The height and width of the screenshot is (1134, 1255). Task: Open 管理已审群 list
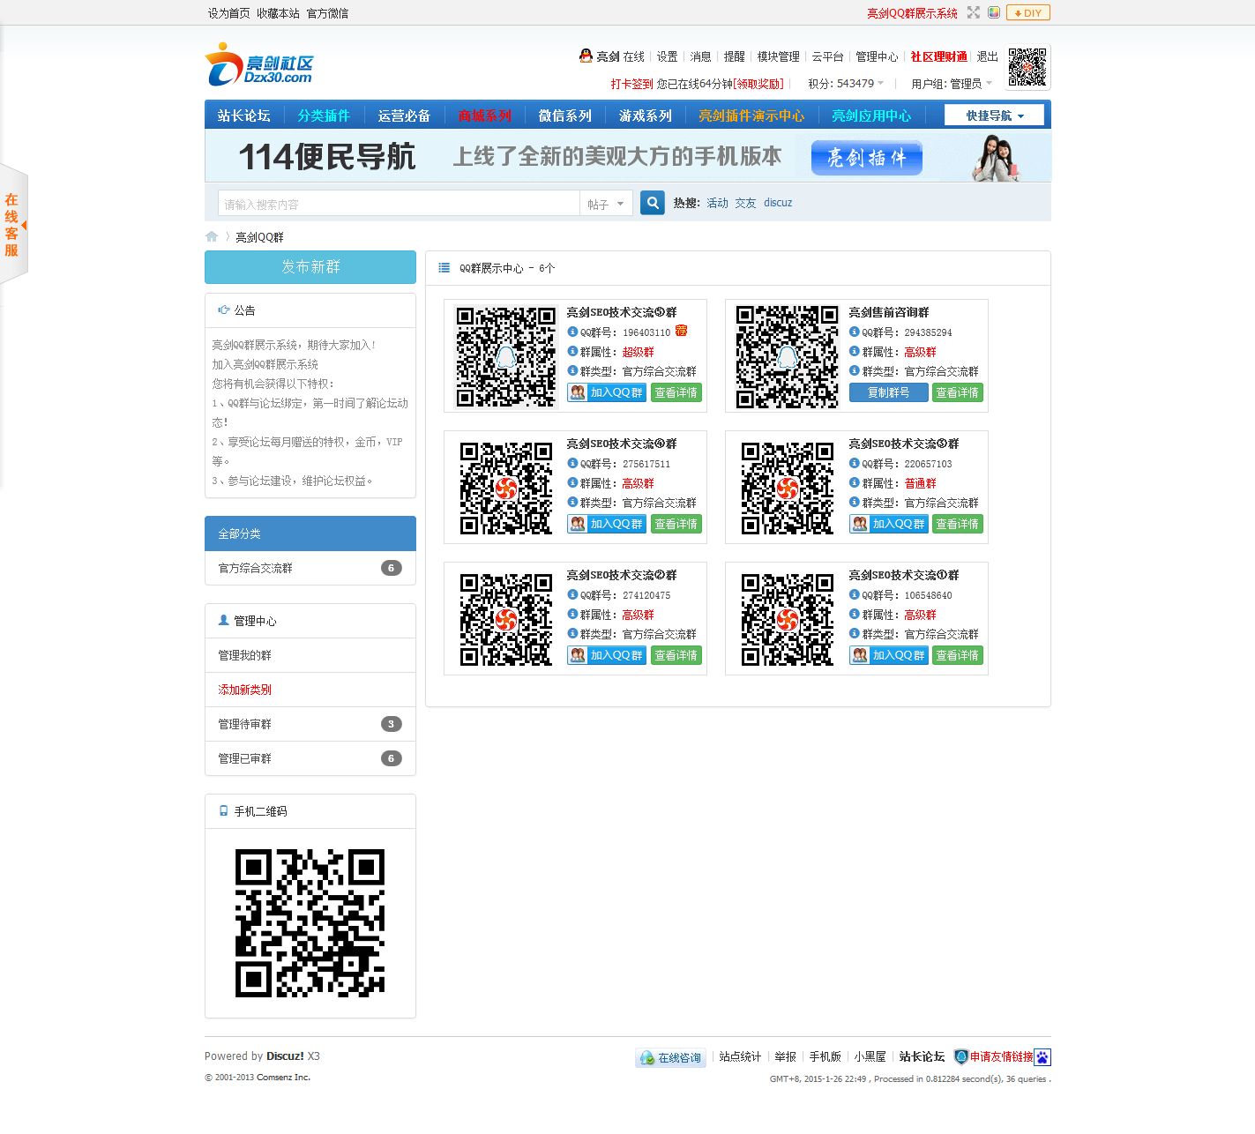point(310,758)
